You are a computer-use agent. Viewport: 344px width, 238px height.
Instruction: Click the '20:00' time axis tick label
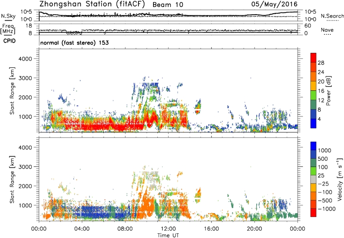click(x=254, y=229)
